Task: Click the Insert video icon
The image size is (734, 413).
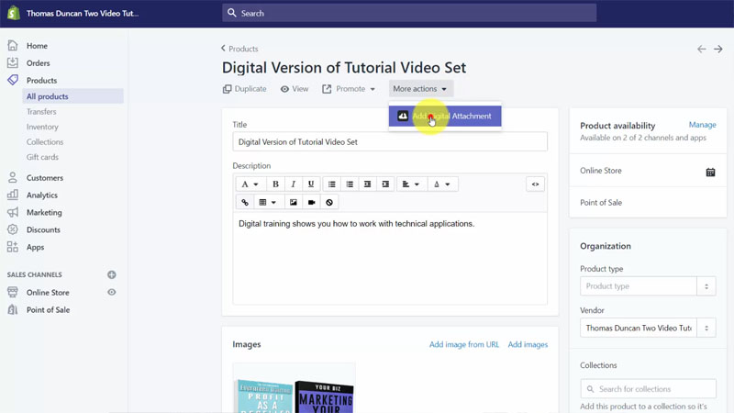Action: 312,202
